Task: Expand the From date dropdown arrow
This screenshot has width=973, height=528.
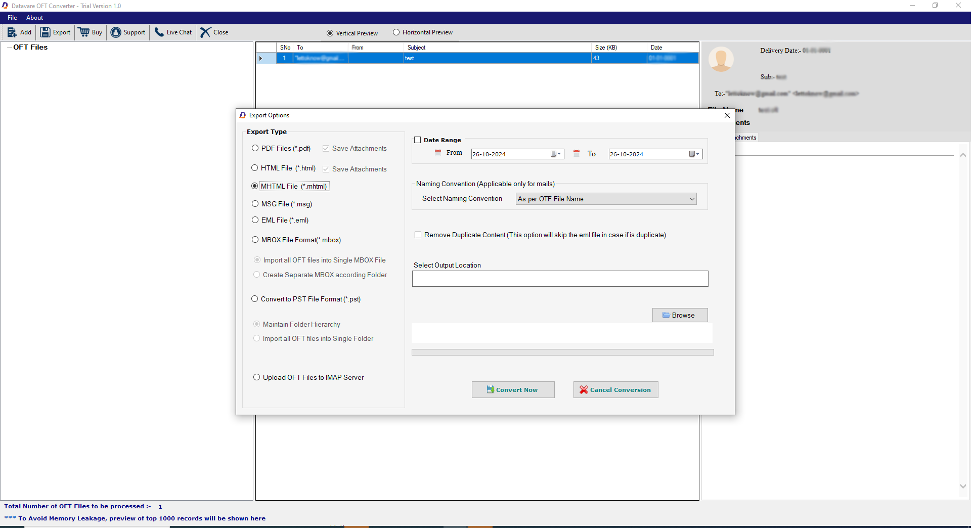Action: [559, 154]
